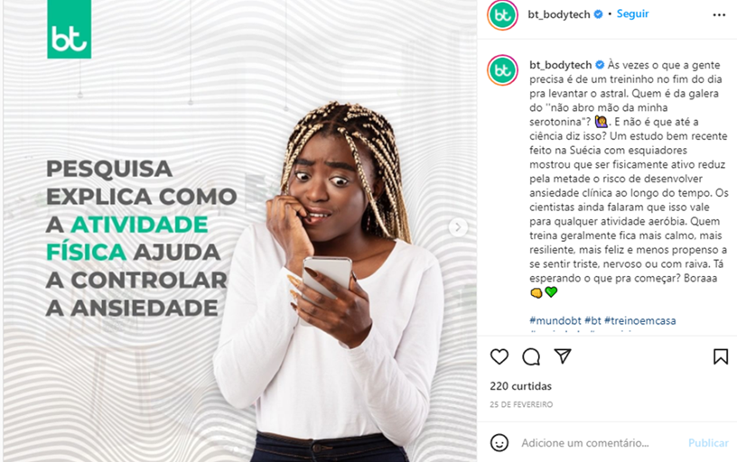
Task: Open the #treinoemcasa hashtag
Action: coord(640,320)
